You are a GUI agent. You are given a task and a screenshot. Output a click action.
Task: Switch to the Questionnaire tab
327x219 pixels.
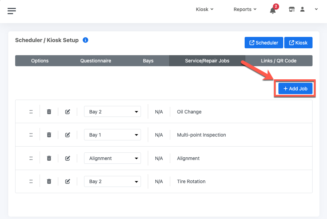[96, 61]
